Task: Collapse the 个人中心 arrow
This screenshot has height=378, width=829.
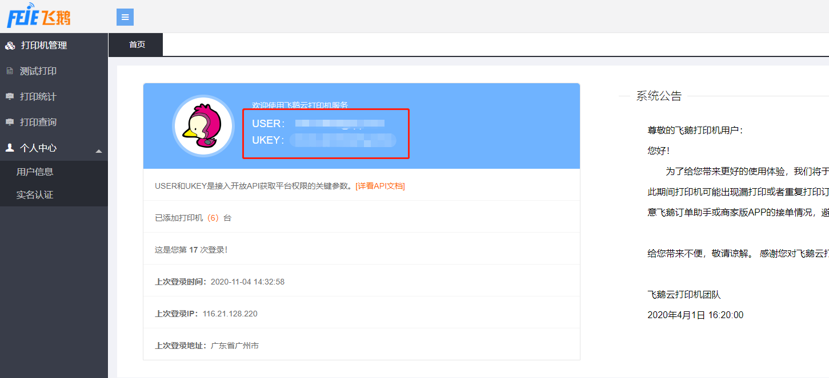Action: click(x=98, y=151)
